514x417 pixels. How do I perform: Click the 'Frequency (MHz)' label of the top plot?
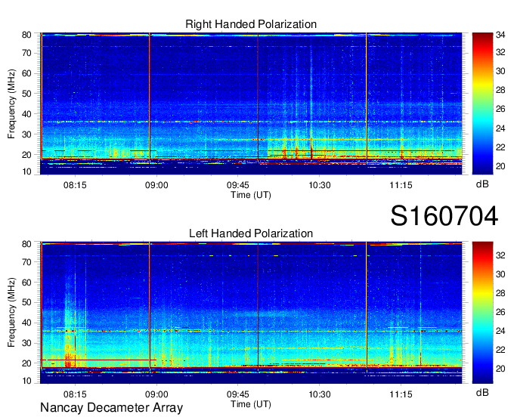click(x=11, y=103)
